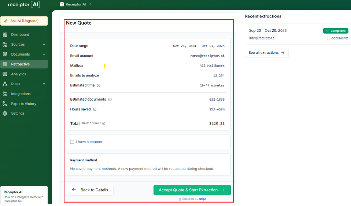Click Accept Quote & Start Extraction
351x206 pixels.
pos(192,190)
